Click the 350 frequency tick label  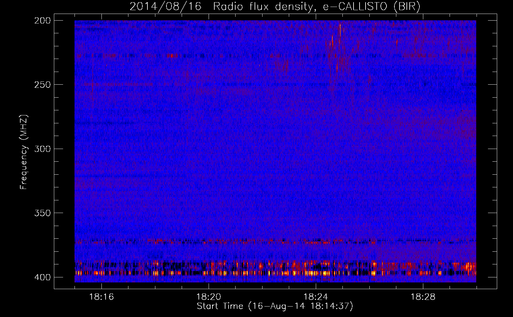(x=42, y=213)
